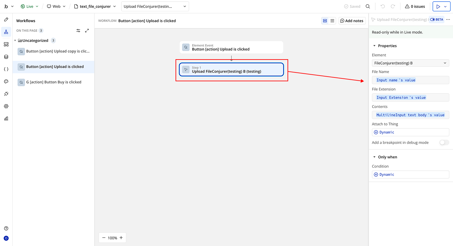The width and height of the screenshot is (453, 246).
Task: Open the Logs bar chart icon
Action: tap(6, 118)
